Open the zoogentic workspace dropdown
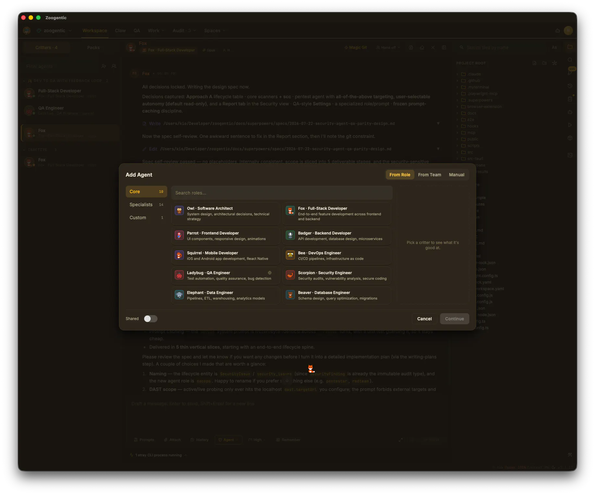This screenshot has width=595, height=495. pyautogui.click(x=54, y=31)
